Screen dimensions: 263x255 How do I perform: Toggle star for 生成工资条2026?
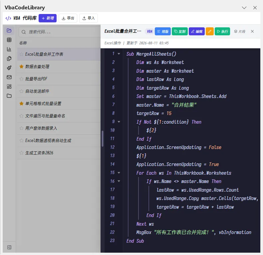pyautogui.click(x=21, y=153)
